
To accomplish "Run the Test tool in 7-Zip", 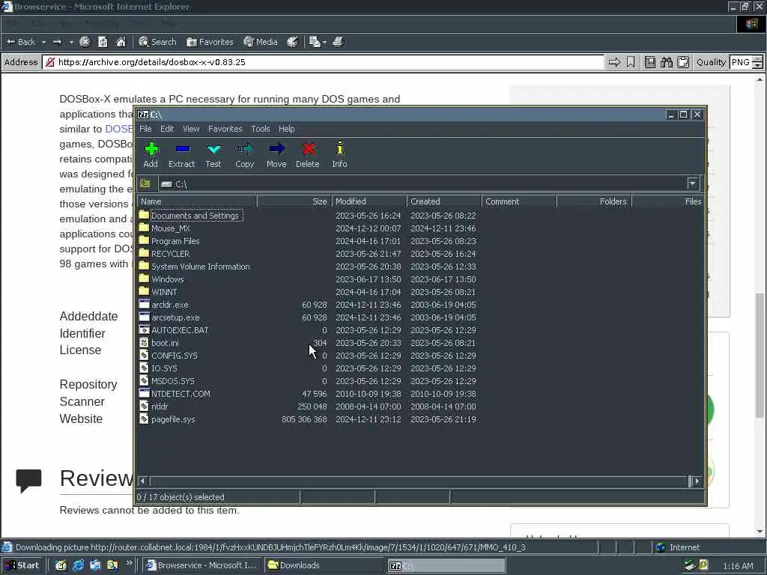I will click(x=213, y=154).
